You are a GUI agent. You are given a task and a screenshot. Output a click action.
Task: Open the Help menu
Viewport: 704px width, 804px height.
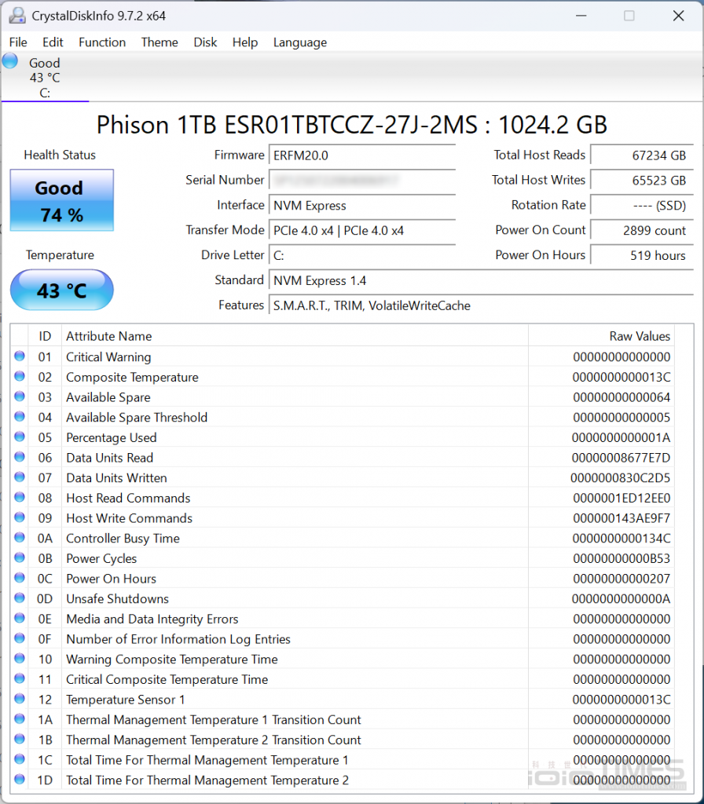(244, 42)
